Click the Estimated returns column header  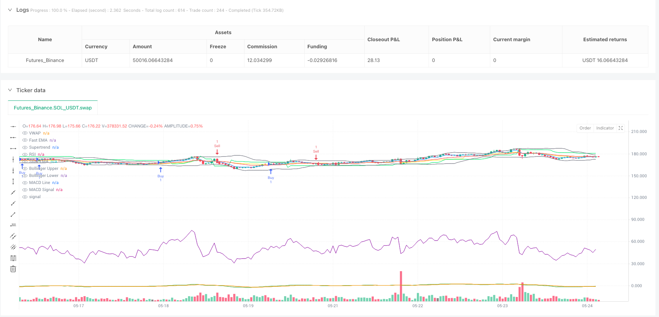click(x=605, y=40)
